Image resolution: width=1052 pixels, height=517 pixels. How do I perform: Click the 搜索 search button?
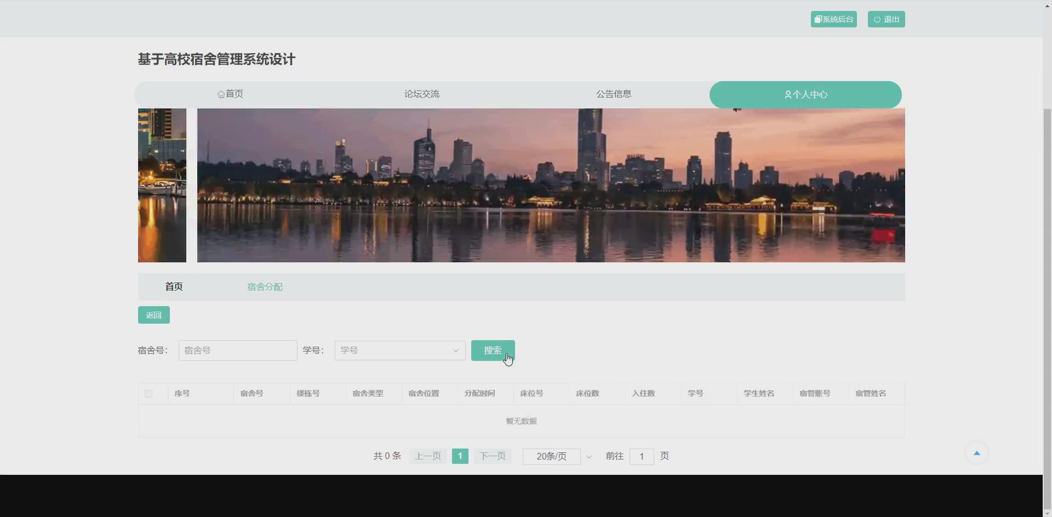click(493, 351)
